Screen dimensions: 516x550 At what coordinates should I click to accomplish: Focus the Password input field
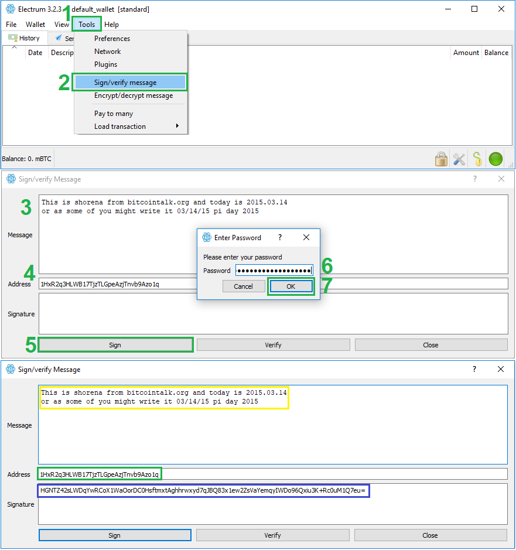[274, 271]
